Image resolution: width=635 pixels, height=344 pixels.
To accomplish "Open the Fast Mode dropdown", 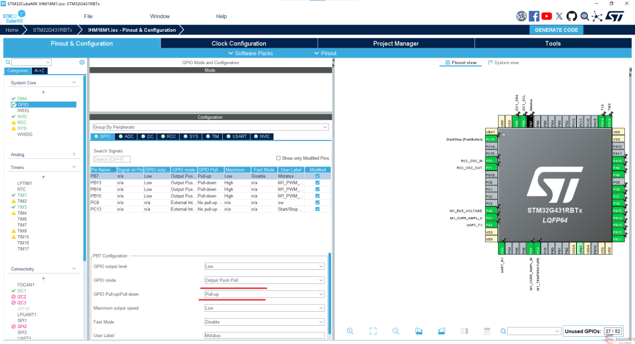I will [265, 322].
